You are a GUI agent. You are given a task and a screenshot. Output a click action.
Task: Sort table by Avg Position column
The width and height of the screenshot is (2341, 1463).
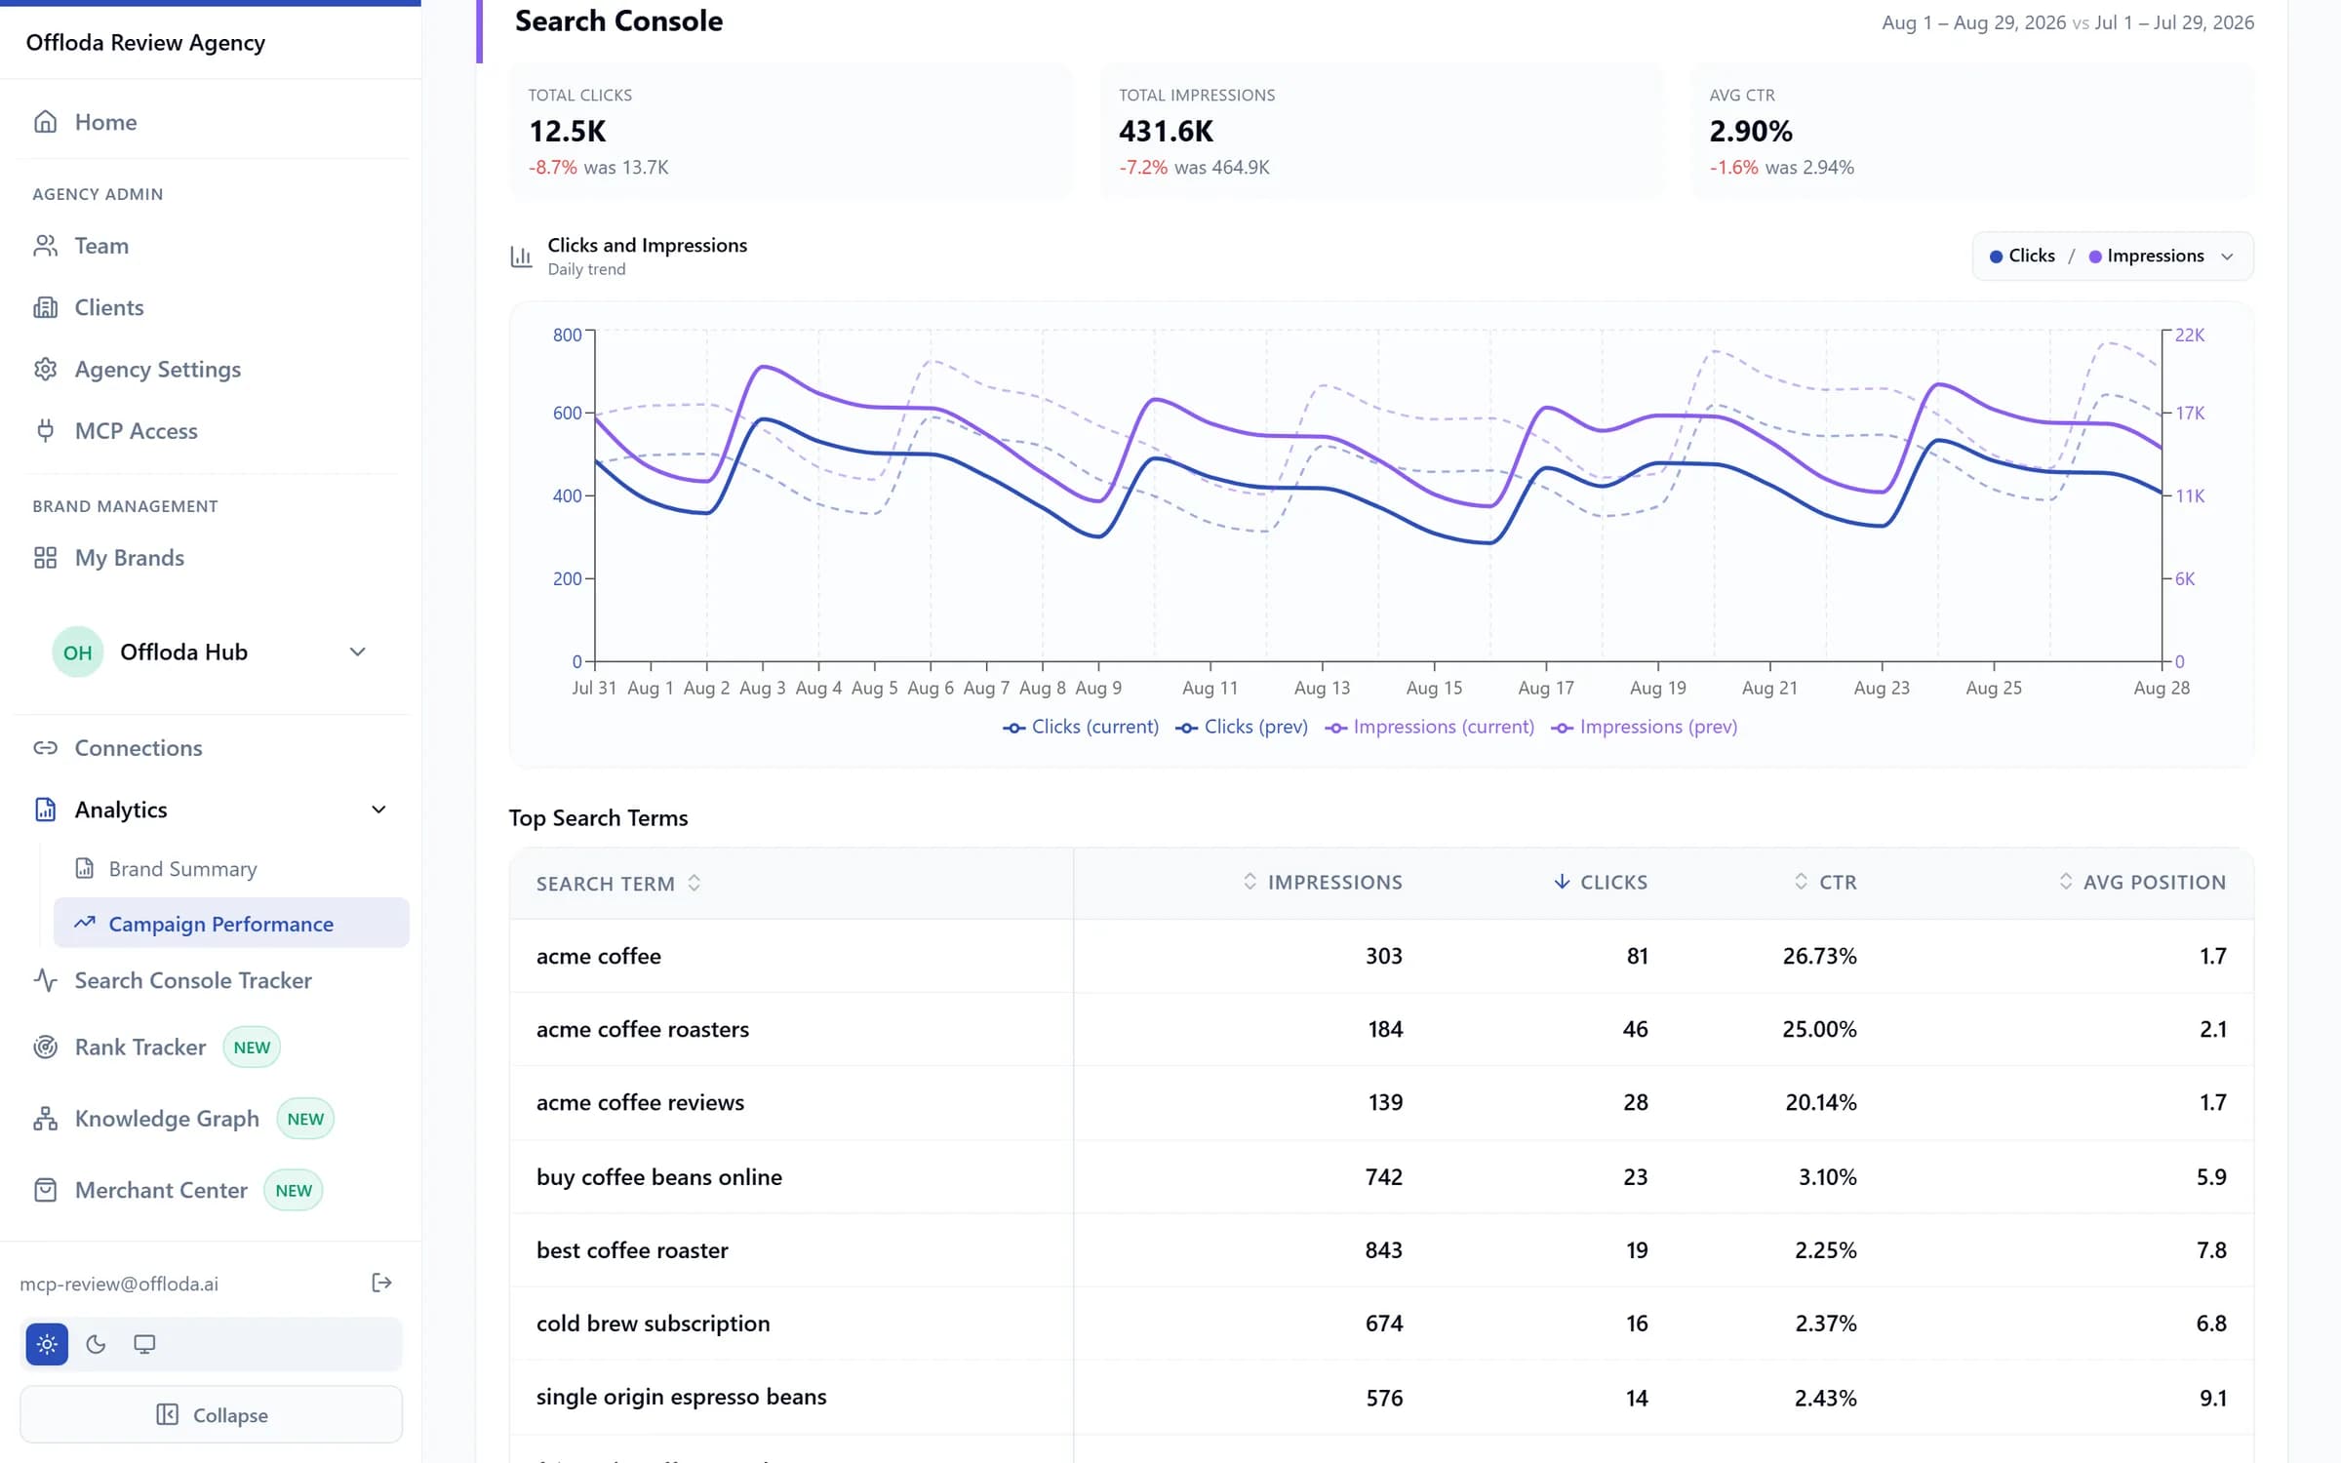click(x=2142, y=882)
